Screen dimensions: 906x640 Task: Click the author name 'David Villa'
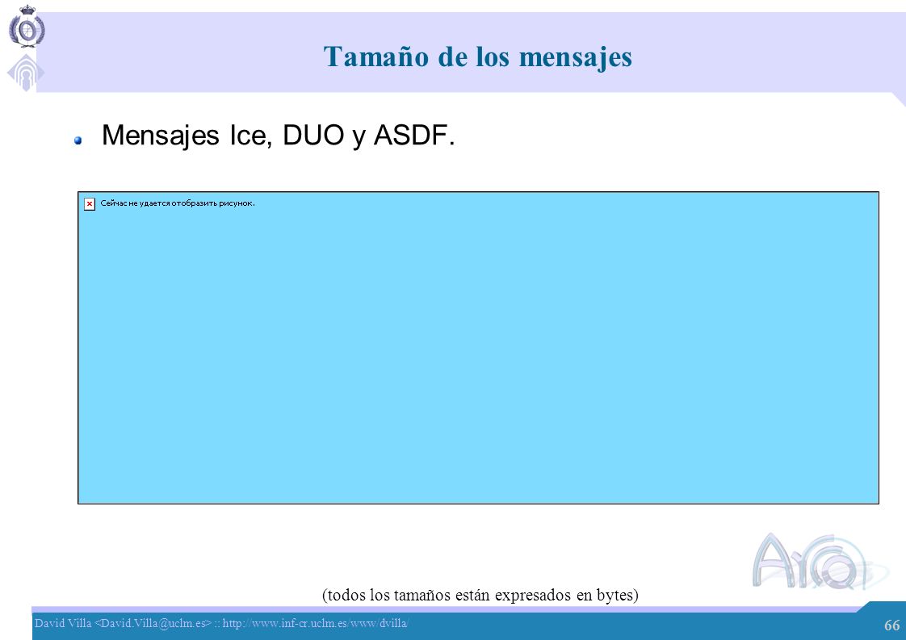[x=63, y=623]
